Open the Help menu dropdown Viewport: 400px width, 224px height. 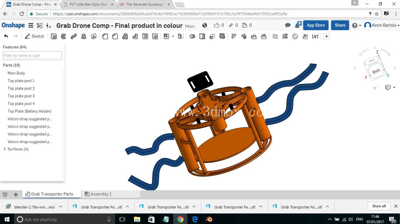click(x=357, y=26)
